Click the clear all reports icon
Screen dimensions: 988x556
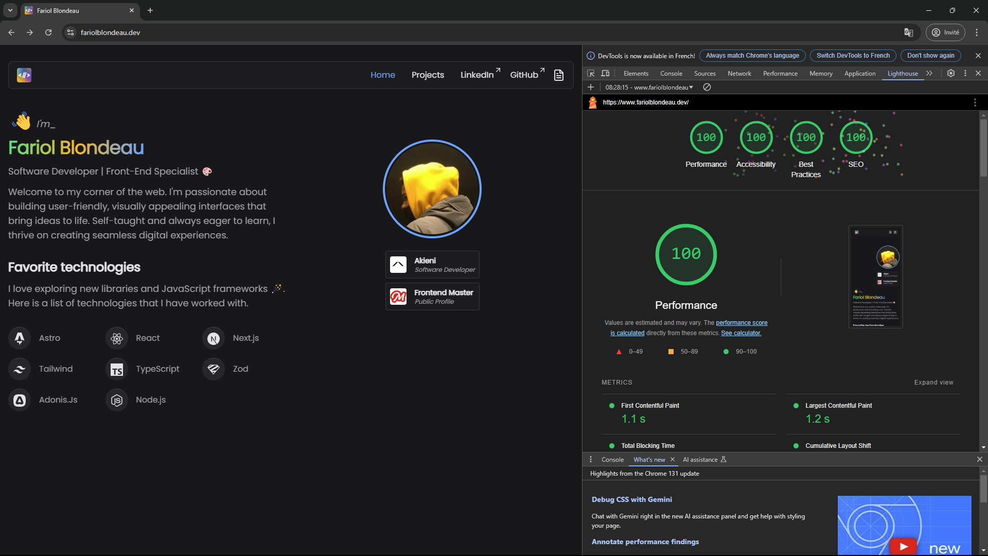(x=707, y=88)
